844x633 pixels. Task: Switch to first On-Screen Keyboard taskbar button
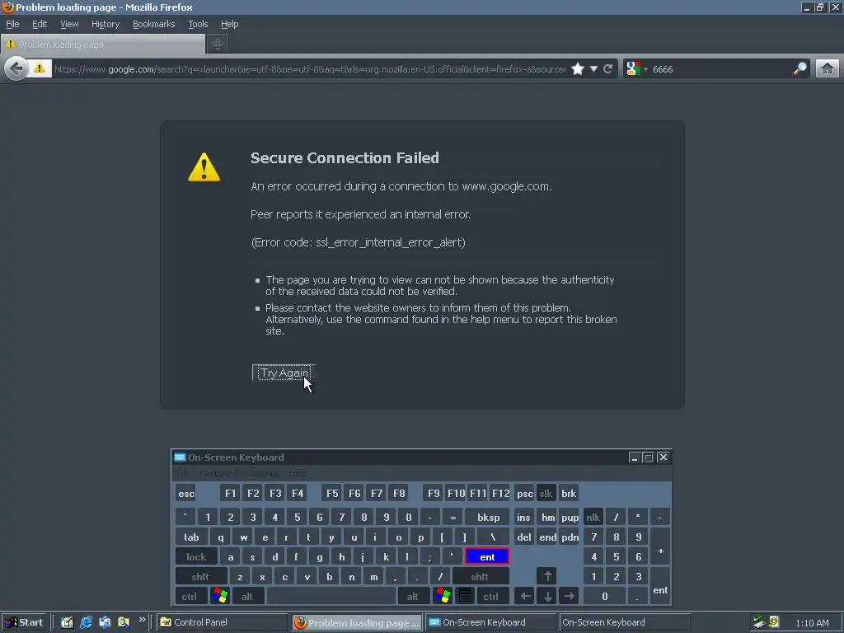click(x=491, y=622)
